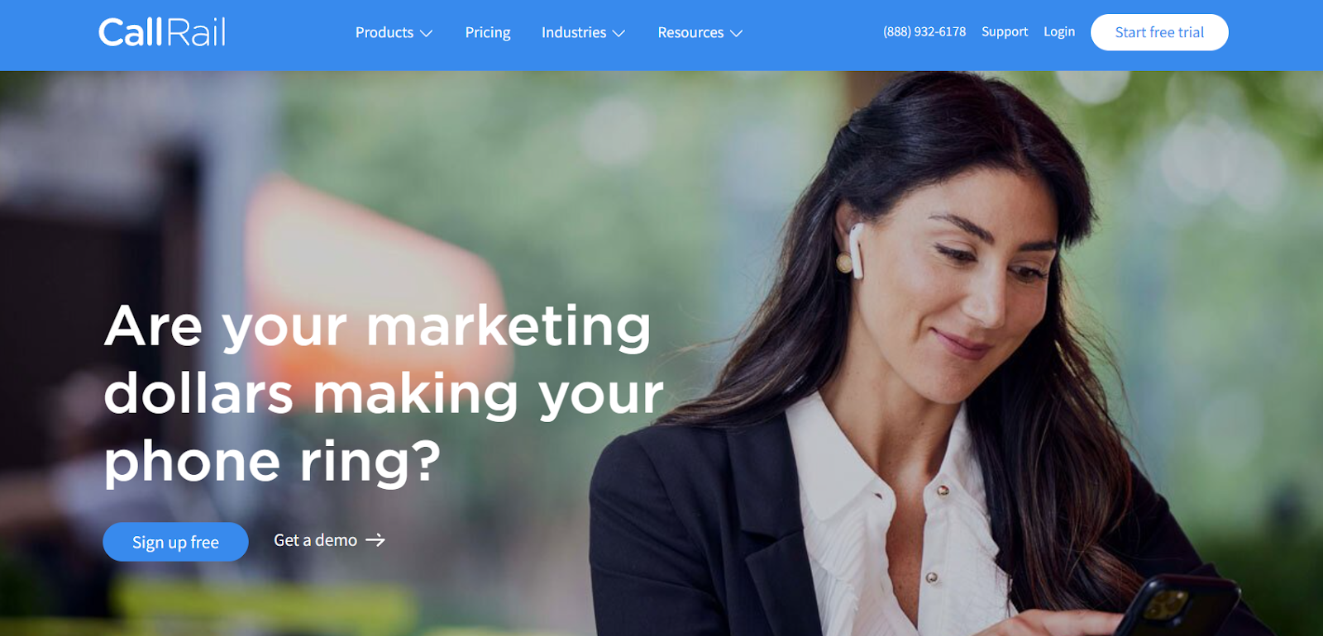Click the Sign up free button
This screenshot has height=636, width=1323.
coord(175,542)
